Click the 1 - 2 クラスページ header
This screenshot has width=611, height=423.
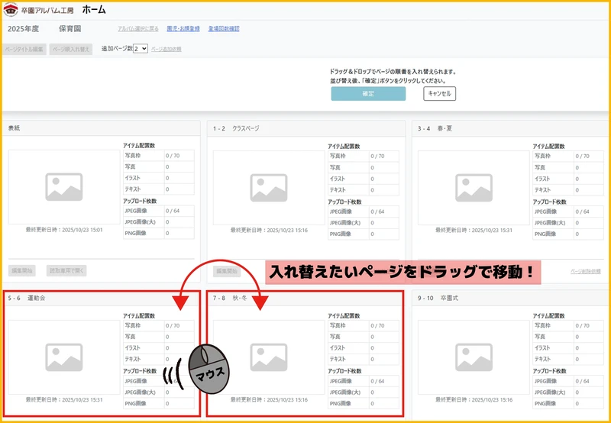pos(306,128)
